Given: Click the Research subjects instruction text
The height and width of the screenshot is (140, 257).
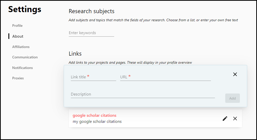Looking at the screenshot, I should click(153, 20).
